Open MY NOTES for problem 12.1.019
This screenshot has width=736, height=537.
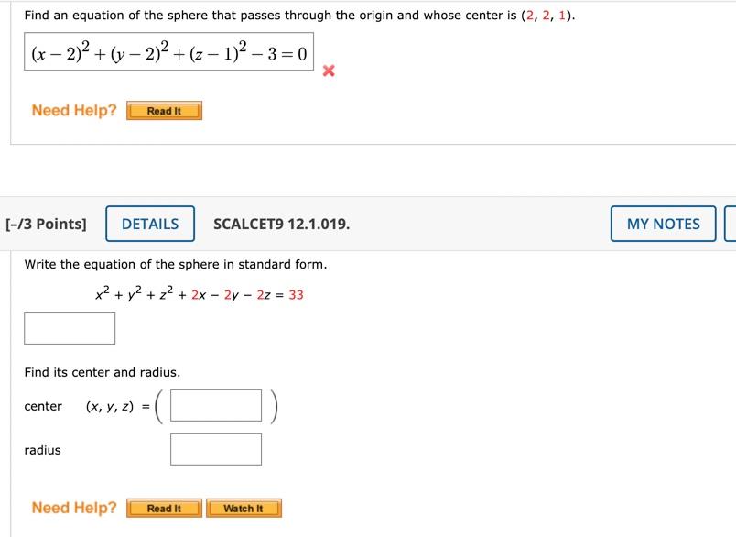662,224
